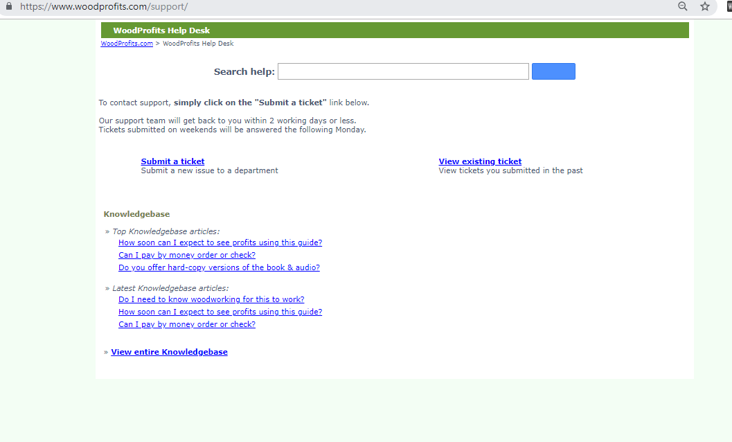Open article about needing woodworking knowledge
The width and height of the screenshot is (732, 442).
tap(211, 299)
